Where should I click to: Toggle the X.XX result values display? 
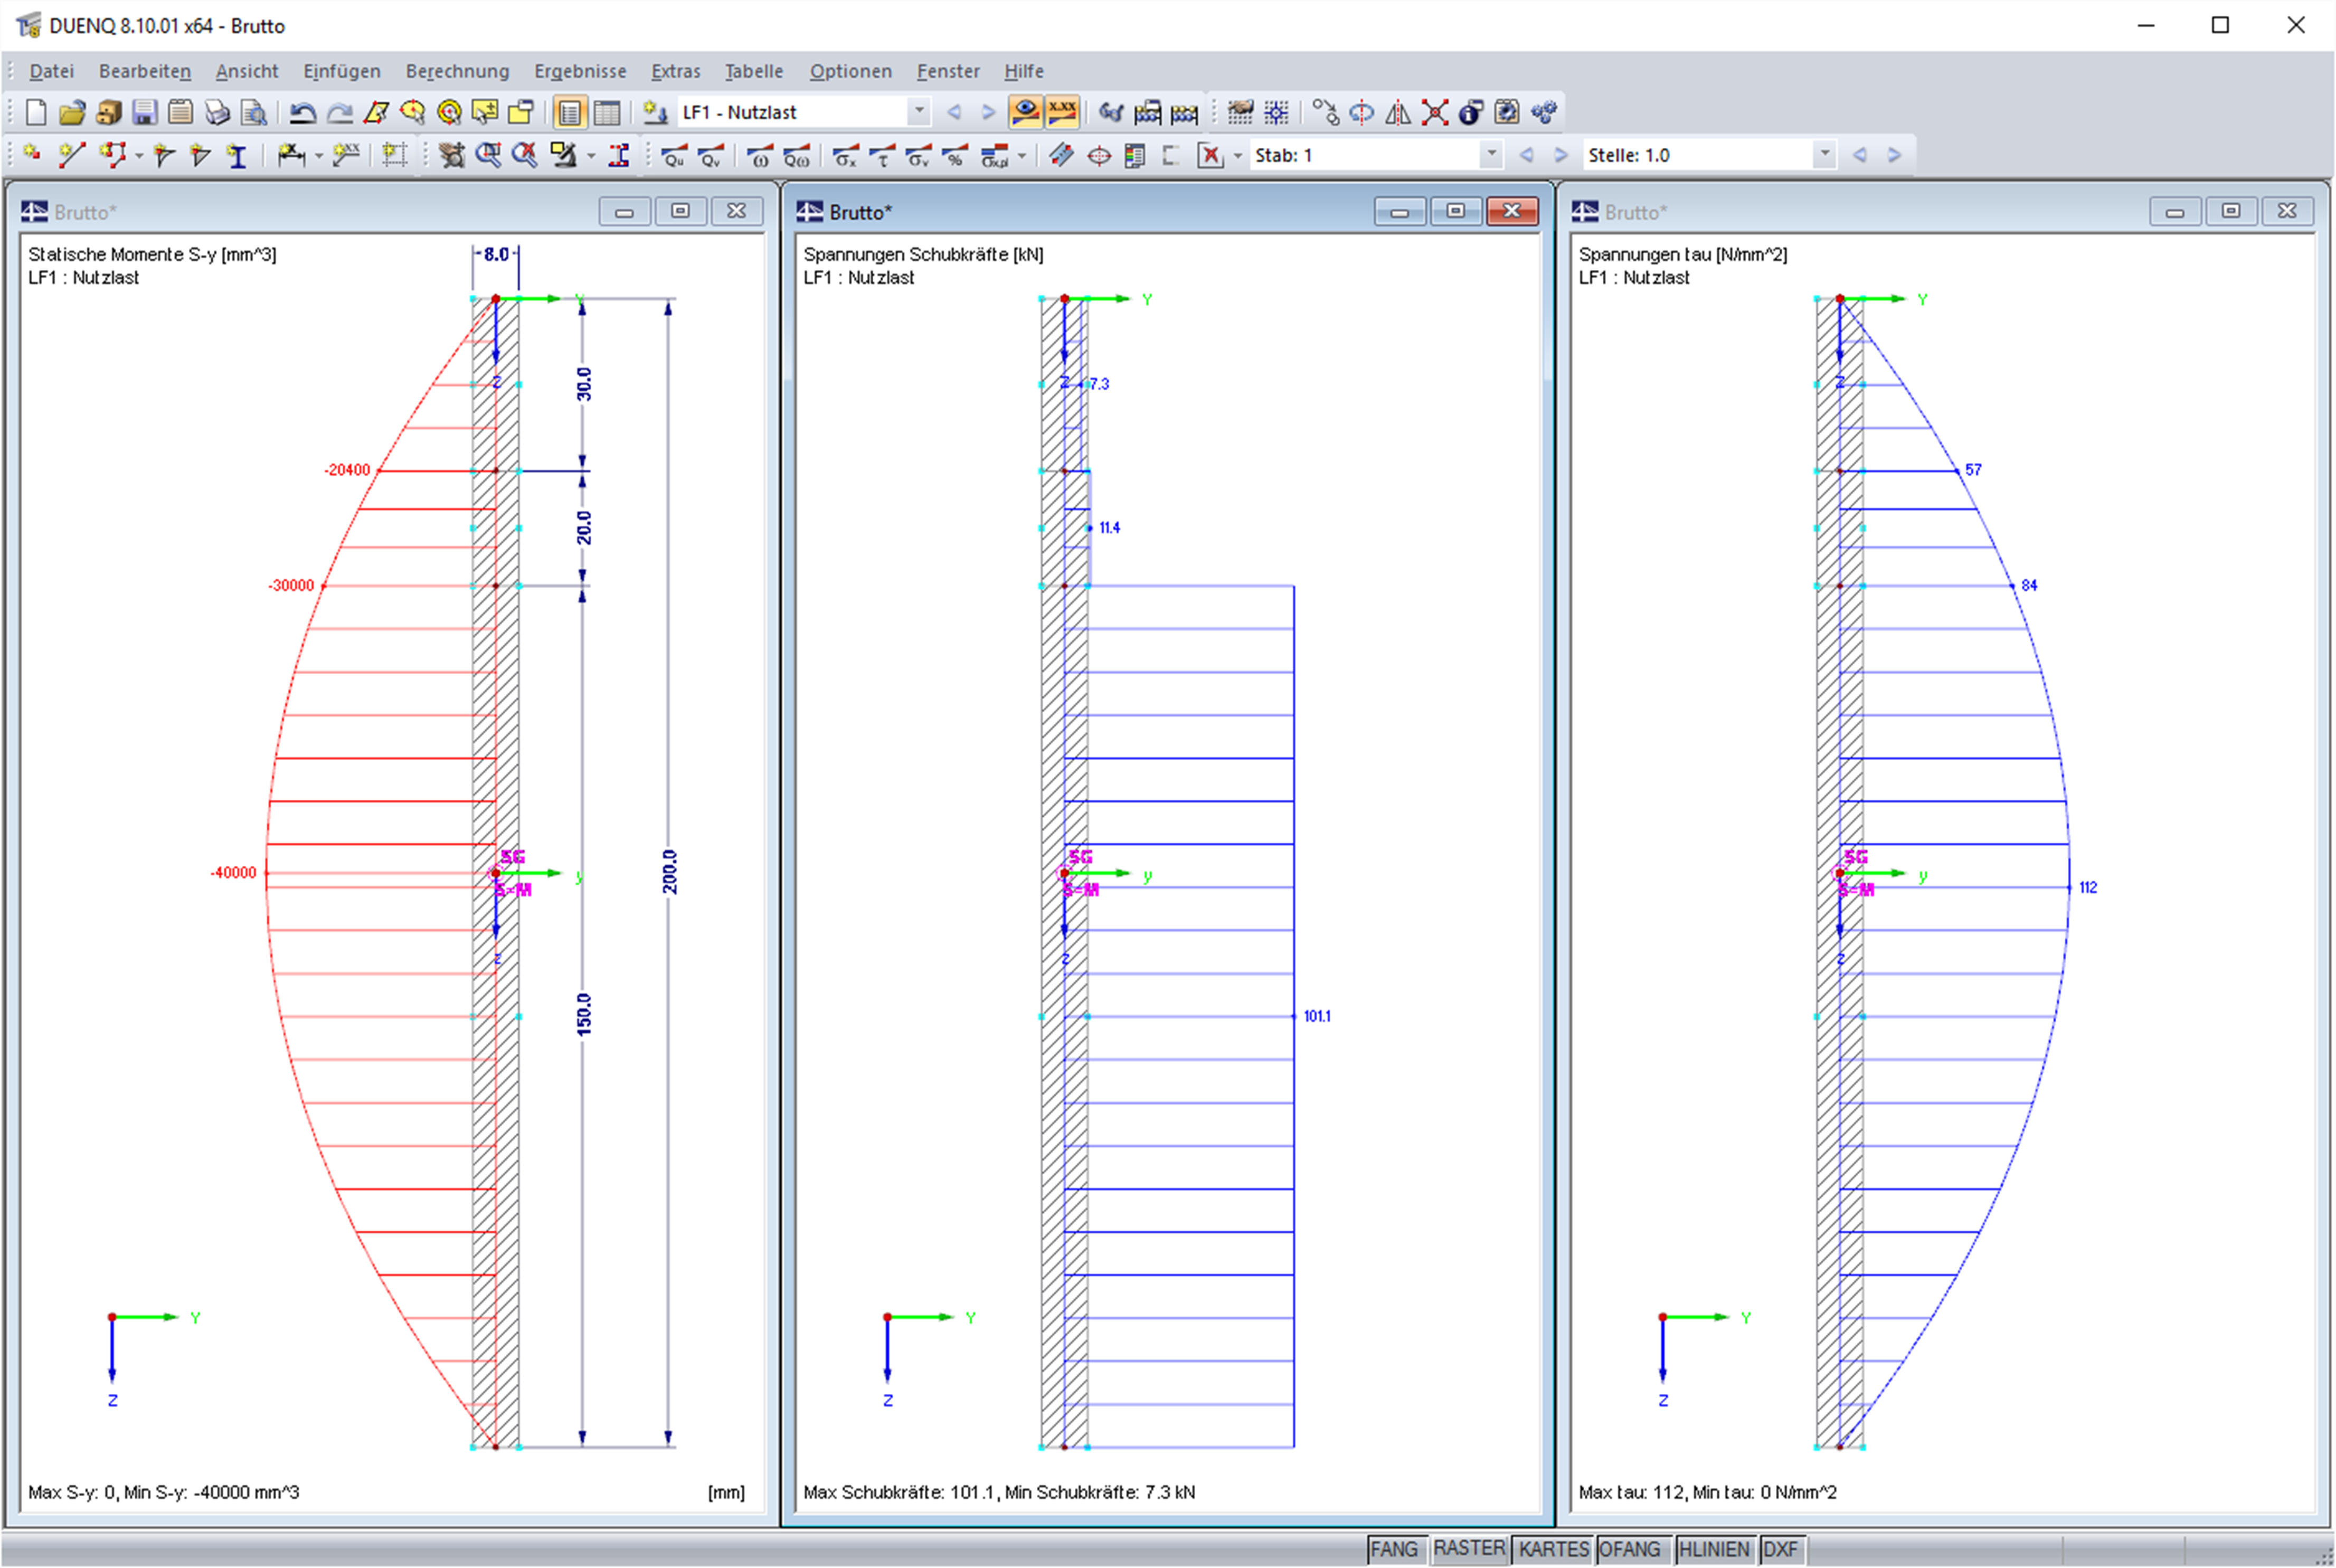(x=1061, y=112)
